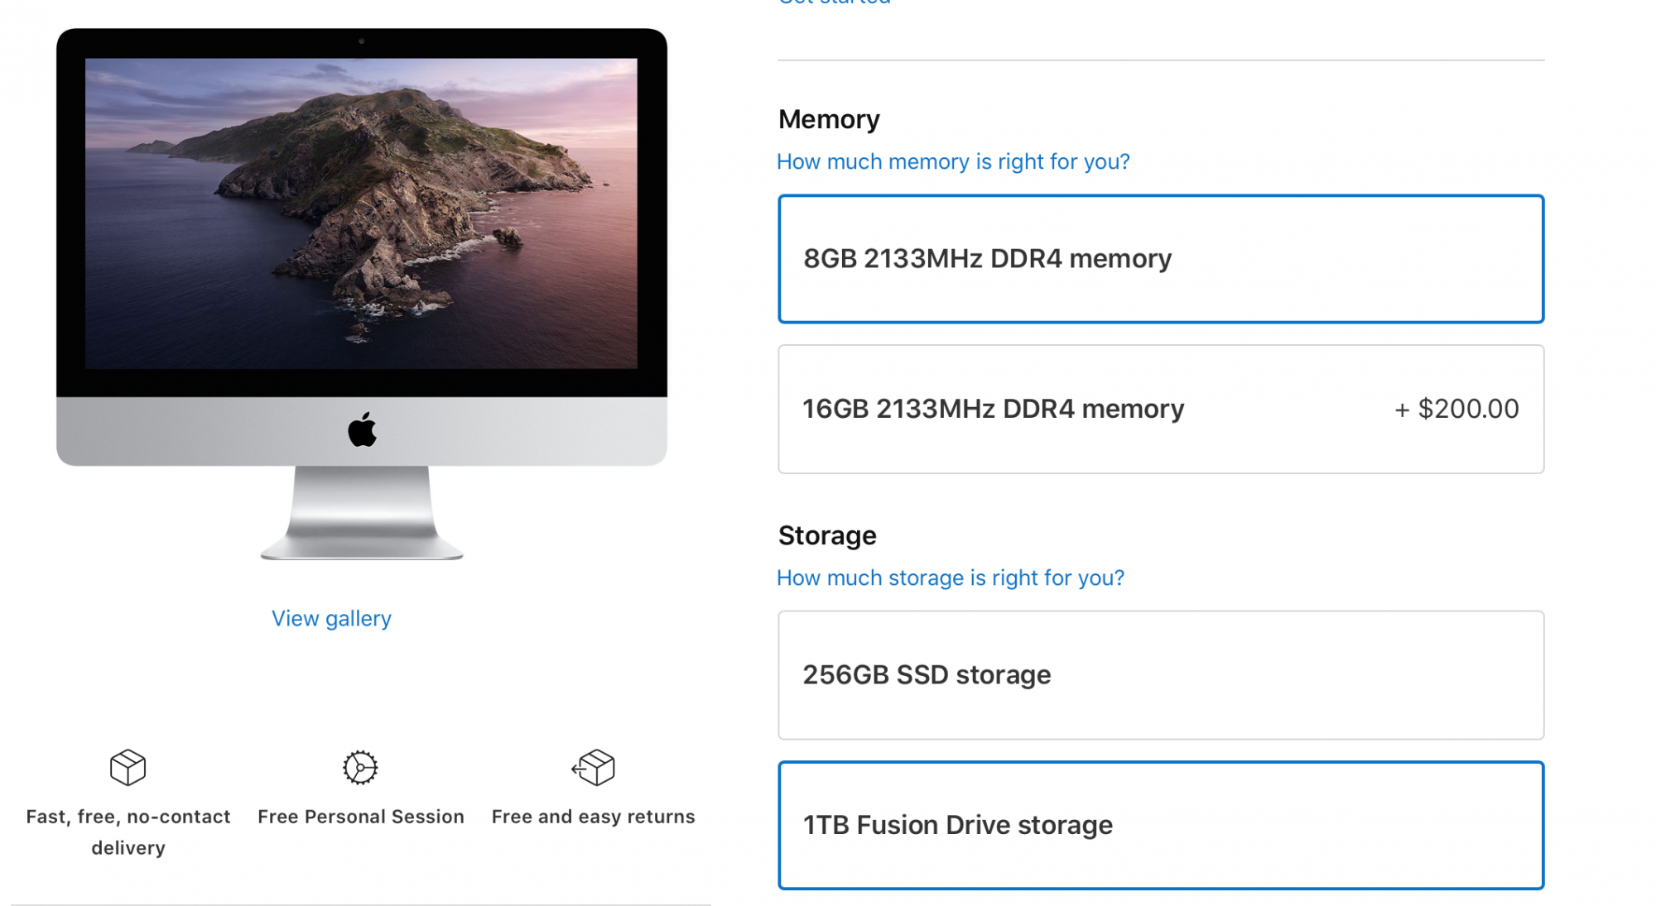Choose the 16GB 2133MHz DDR4 memory option
The image size is (1656, 906).
click(1160, 409)
